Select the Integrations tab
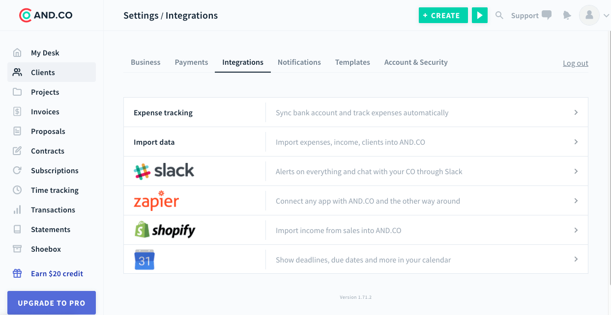The height and width of the screenshot is (315, 611). 243,62
